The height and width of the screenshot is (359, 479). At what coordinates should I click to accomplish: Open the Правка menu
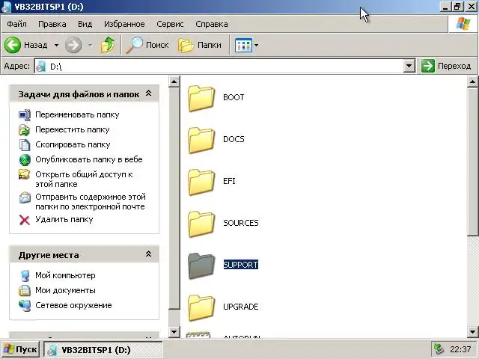point(52,24)
